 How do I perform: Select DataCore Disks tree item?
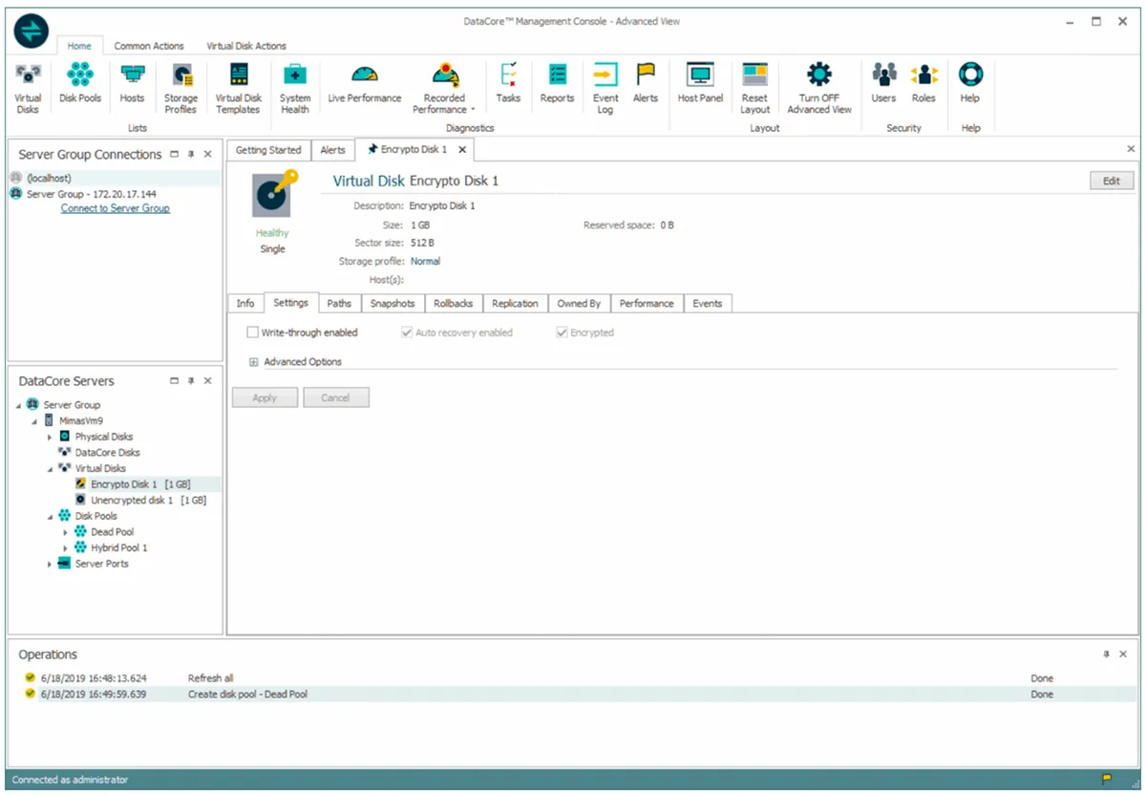(x=98, y=452)
